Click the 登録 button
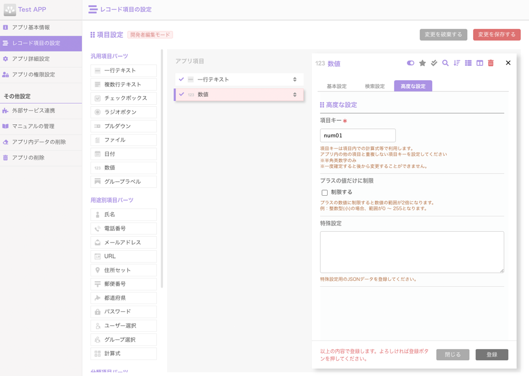The height and width of the screenshot is (376, 529). click(x=492, y=355)
